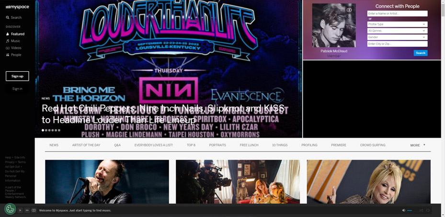
Task: Click the Sign up button
Action: click(x=17, y=76)
